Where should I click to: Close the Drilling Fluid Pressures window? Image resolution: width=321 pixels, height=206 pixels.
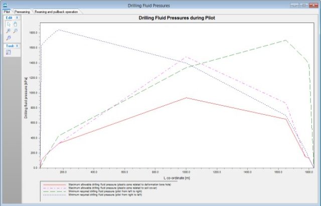point(314,4)
